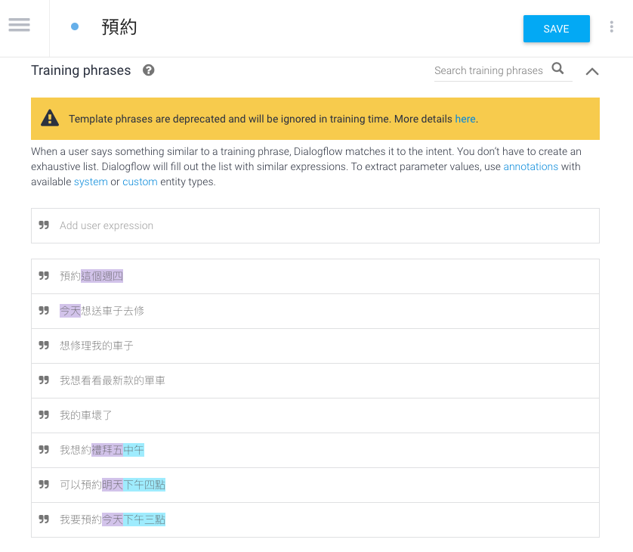Screen dimensions: 633x552
Task: Select the cyan annotation 下午四點
Action: click(x=144, y=485)
